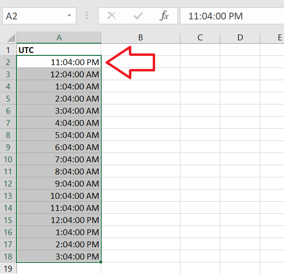Expand the Name Box dropdown arrow
Image resolution: width=285 pixels, height=275 pixels.
pos(69,16)
